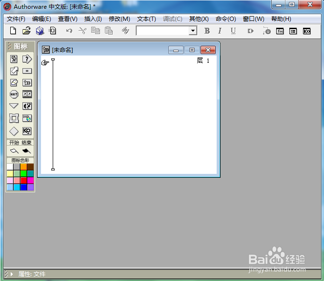Select the DVD icon in palette
Screen dimensions: 324x281
27,118
